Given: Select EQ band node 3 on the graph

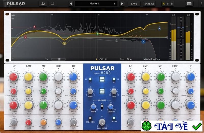Looking at the screenshot, I should pyautogui.click(x=97, y=34).
